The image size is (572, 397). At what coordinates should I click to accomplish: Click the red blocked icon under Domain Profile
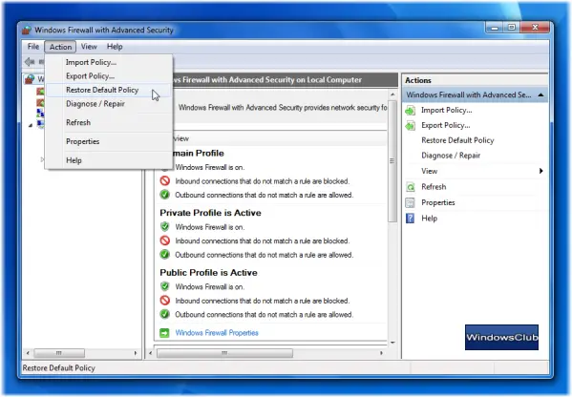[165, 180]
